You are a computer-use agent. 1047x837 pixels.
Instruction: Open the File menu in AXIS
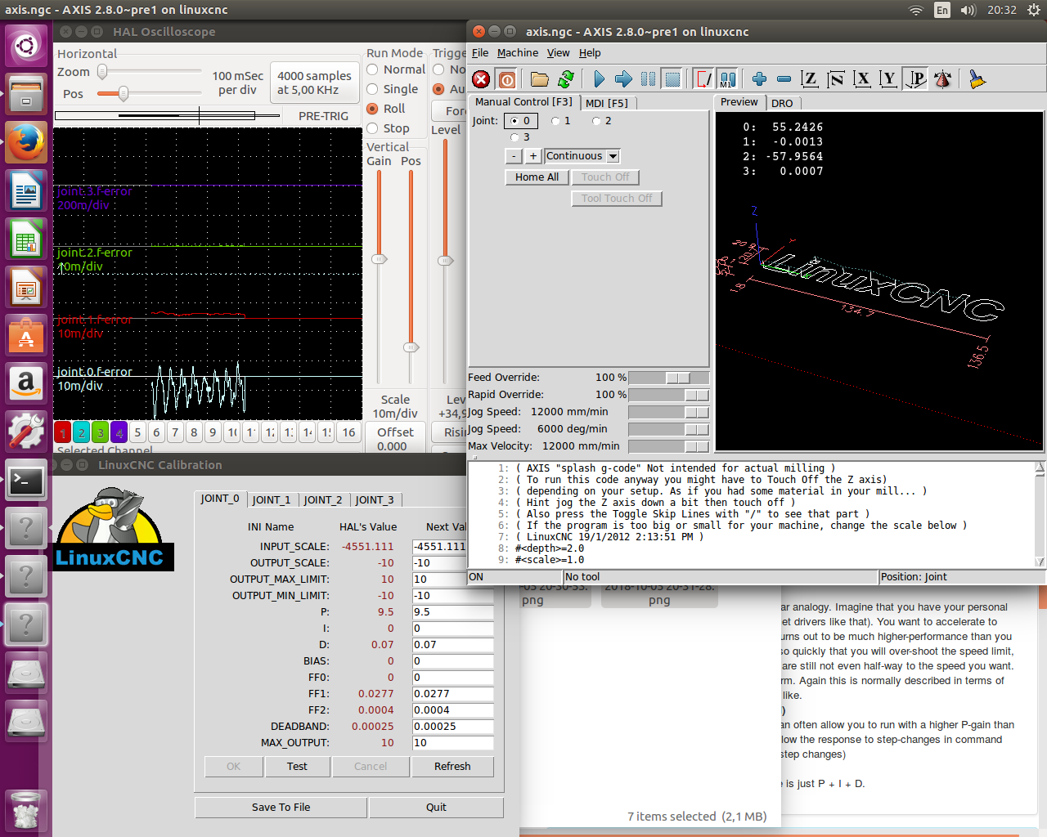tap(480, 53)
